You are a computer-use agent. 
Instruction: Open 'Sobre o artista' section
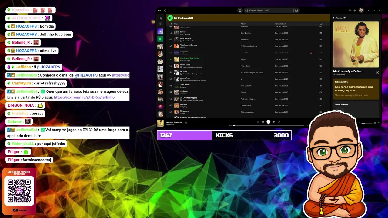click(x=341, y=104)
